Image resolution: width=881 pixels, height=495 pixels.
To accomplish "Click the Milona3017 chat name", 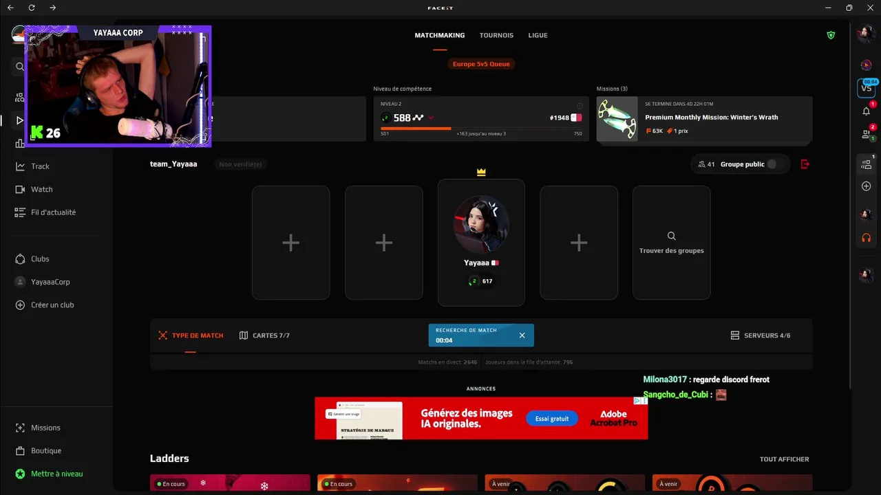I will coord(665,379).
